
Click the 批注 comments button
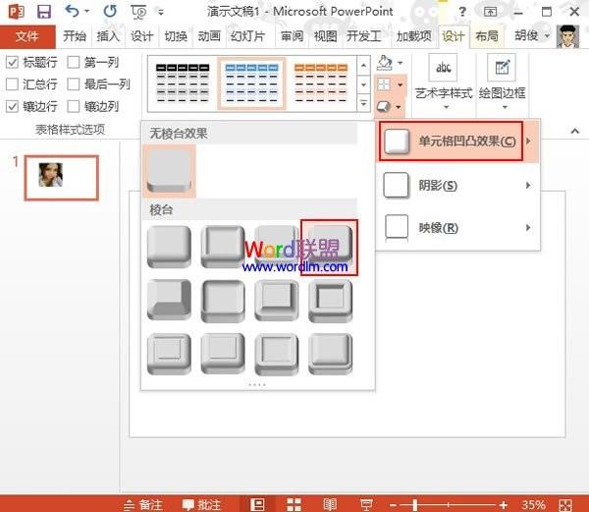201,504
